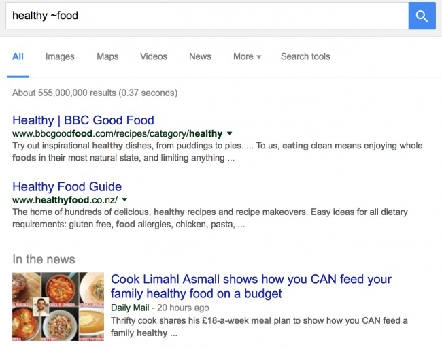The width and height of the screenshot is (442, 349).
Task: Click the blue magnifying glass search button
Action: pos(422,16)
